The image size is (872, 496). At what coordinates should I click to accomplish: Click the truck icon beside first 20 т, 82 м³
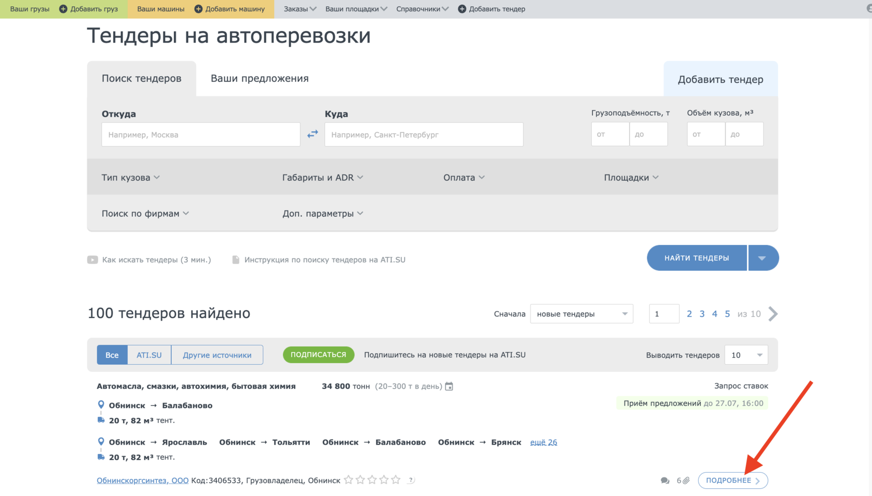tap(101, 420)
